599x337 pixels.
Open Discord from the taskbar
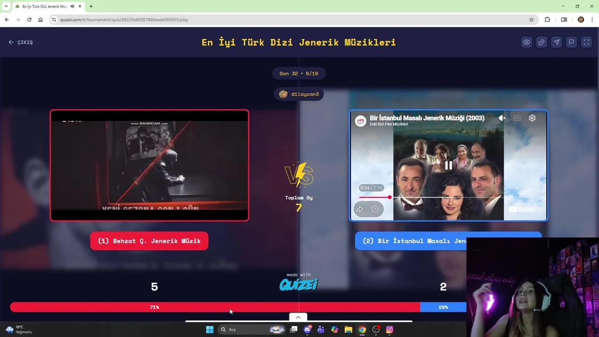307,330
